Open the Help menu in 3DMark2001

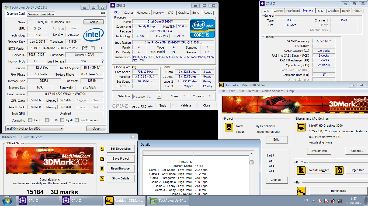290,91
